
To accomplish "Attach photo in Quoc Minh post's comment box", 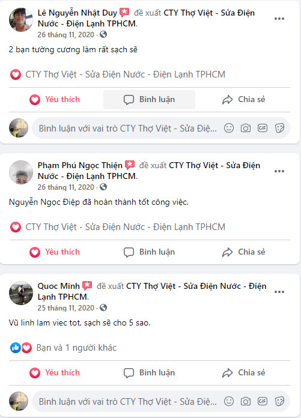I will coord(246,401).
